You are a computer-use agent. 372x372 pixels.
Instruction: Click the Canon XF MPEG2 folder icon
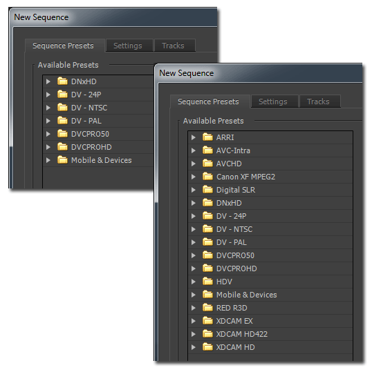[x=207, y=176]
